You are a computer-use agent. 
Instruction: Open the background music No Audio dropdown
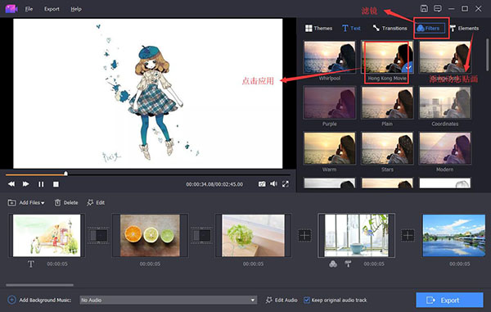tap(168, 300)
